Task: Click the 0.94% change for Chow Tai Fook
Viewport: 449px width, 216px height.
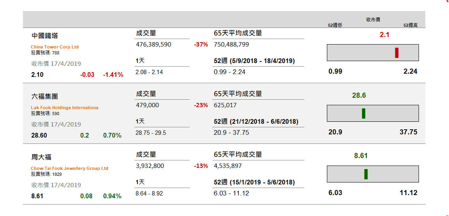Action: [112, 196]
